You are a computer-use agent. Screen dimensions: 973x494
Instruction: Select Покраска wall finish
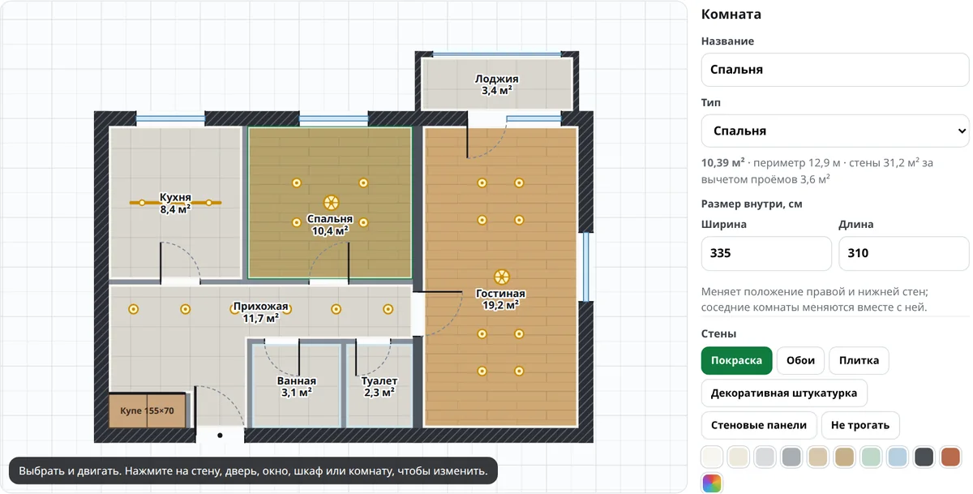tap(736, 360)
